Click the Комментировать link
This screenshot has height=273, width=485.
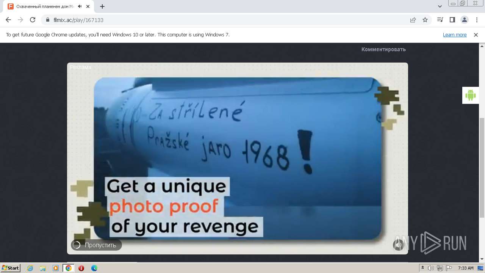click(x=383, y=49)
